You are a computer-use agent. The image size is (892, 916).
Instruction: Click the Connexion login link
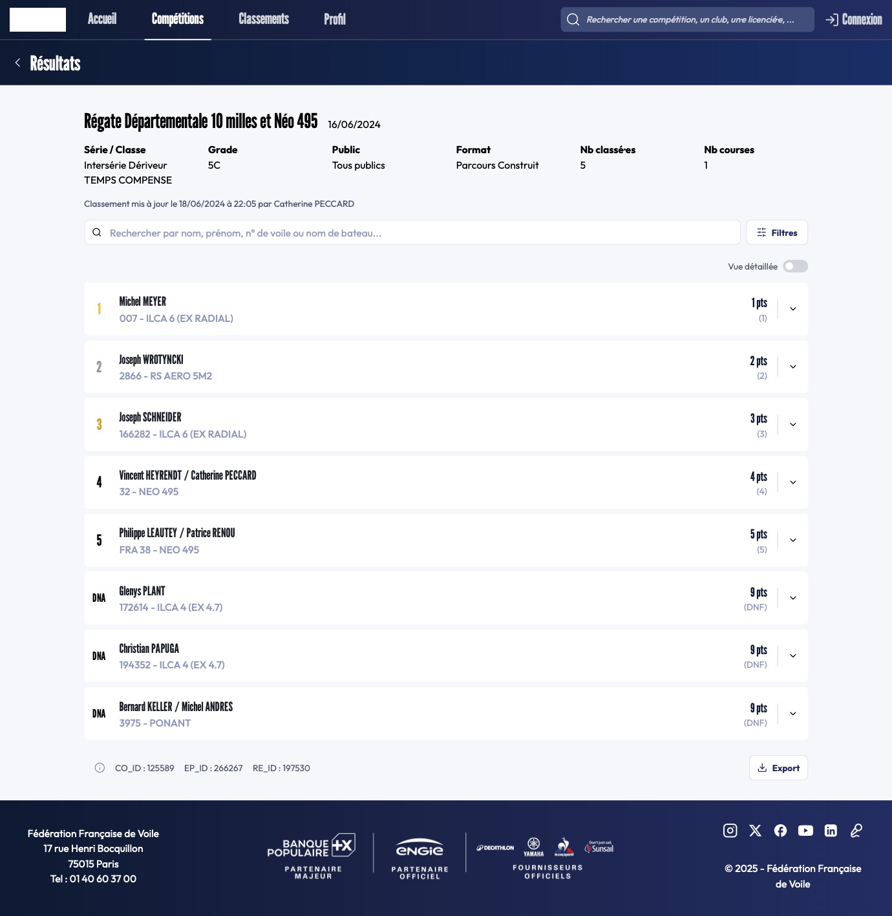853,19
